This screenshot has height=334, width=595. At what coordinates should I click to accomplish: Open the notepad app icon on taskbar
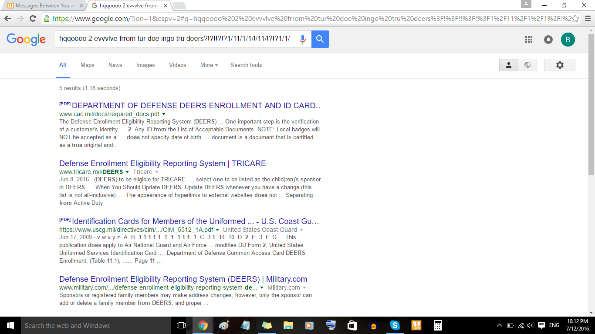pyautogui.click(x=245, y=325)
